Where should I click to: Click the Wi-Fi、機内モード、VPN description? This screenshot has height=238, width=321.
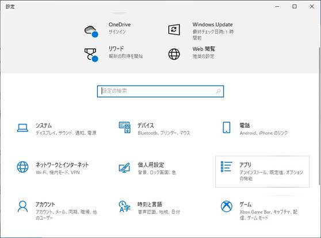pyautogui.click(x=58, y=173)
